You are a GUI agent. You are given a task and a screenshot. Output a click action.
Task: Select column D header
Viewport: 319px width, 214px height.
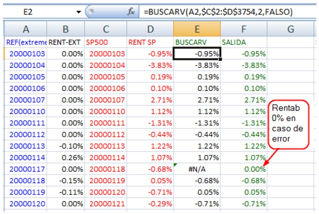[x=150, y=29]
